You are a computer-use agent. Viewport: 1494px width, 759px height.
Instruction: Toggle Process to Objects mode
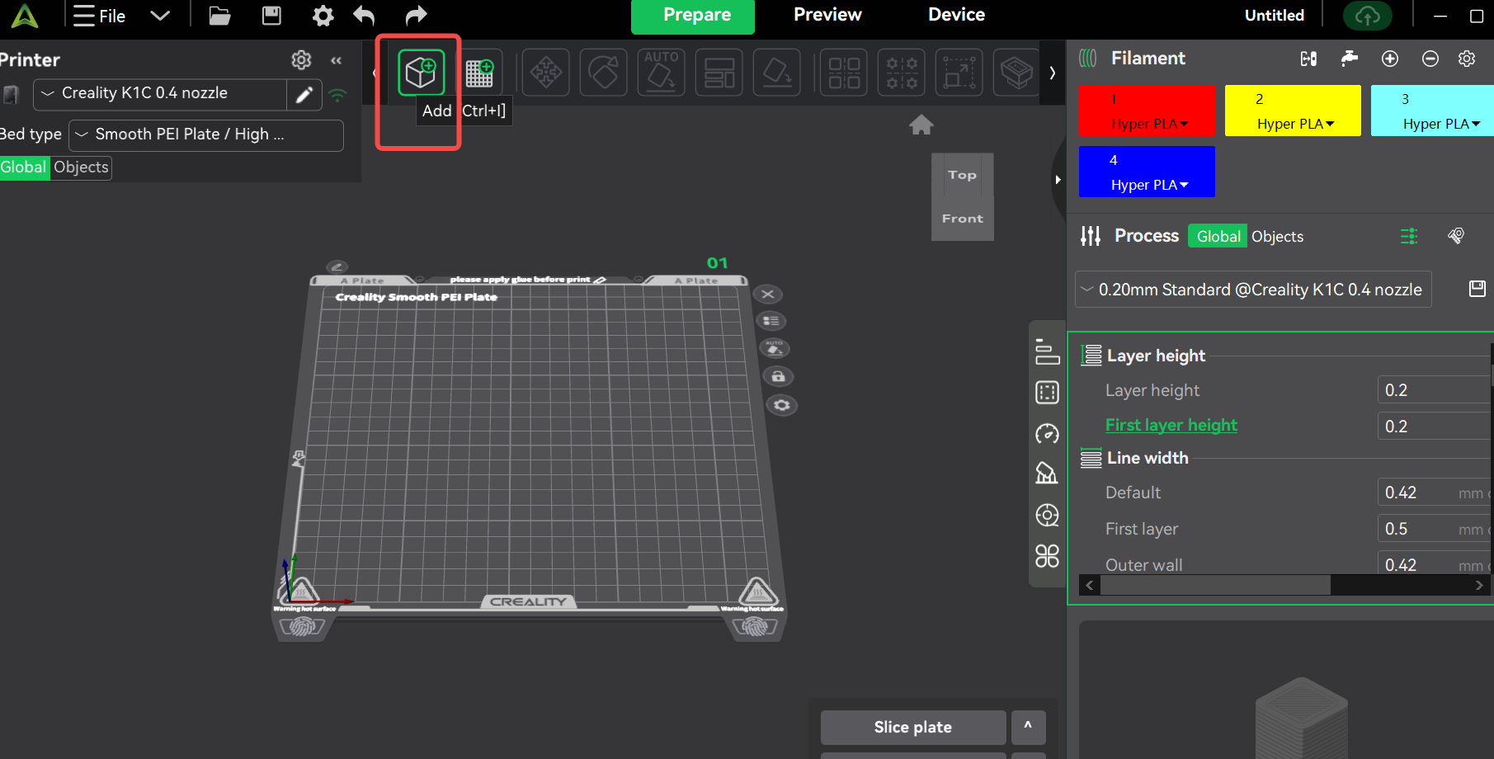point(1276,237)
